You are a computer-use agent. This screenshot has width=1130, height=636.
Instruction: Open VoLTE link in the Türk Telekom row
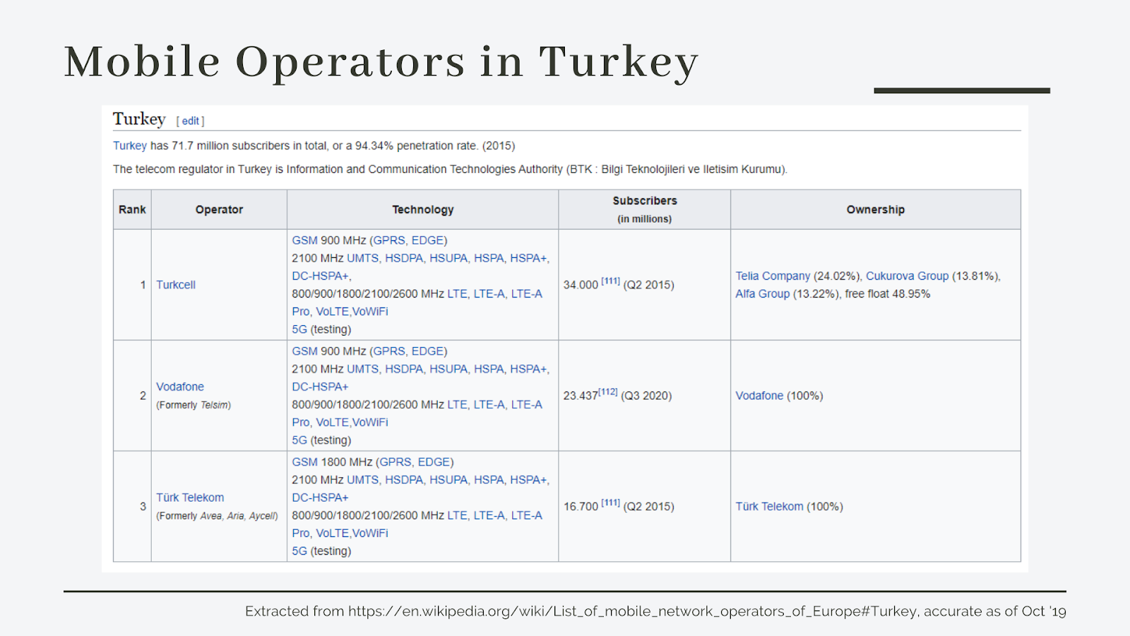(332, 534)
